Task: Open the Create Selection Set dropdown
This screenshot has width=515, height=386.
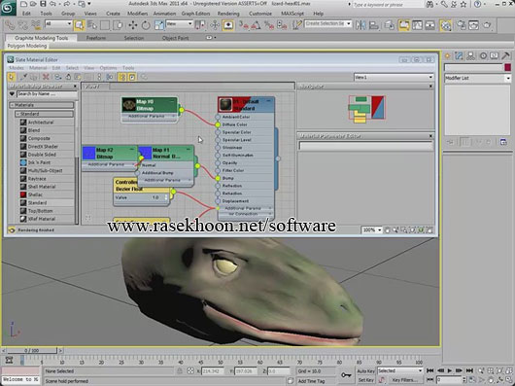Action: click(x=328, y=23)
